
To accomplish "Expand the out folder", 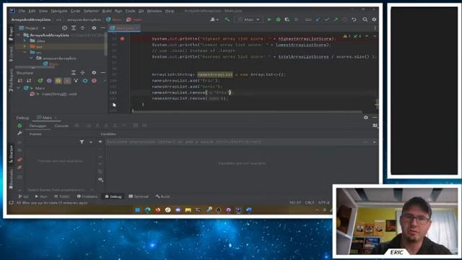I will 25,46.
